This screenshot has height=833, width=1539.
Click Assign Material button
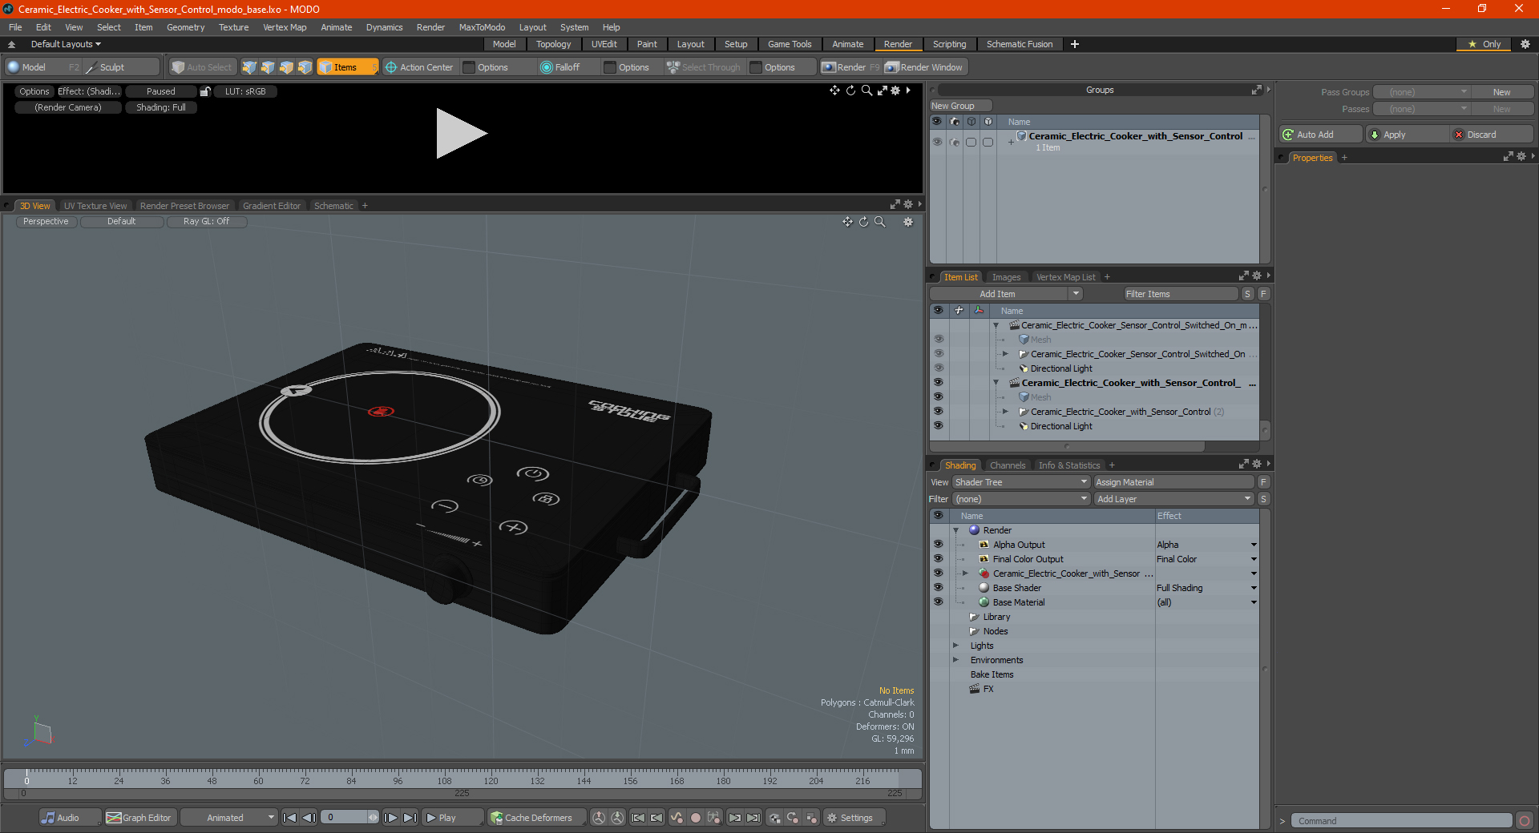coord(1173,482)
